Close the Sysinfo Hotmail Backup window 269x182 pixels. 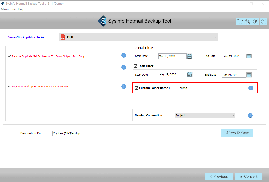pyautogui.click(x=263, y=4)
